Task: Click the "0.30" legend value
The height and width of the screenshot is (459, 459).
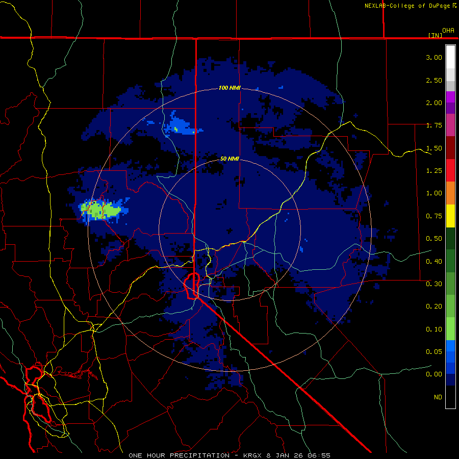Action: (434, 284)
